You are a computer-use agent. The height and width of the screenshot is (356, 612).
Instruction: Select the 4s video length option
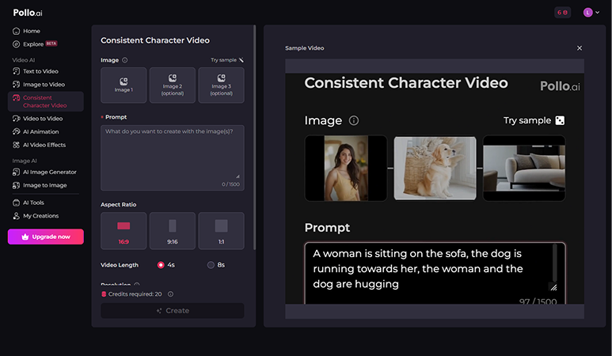point(166,265)
